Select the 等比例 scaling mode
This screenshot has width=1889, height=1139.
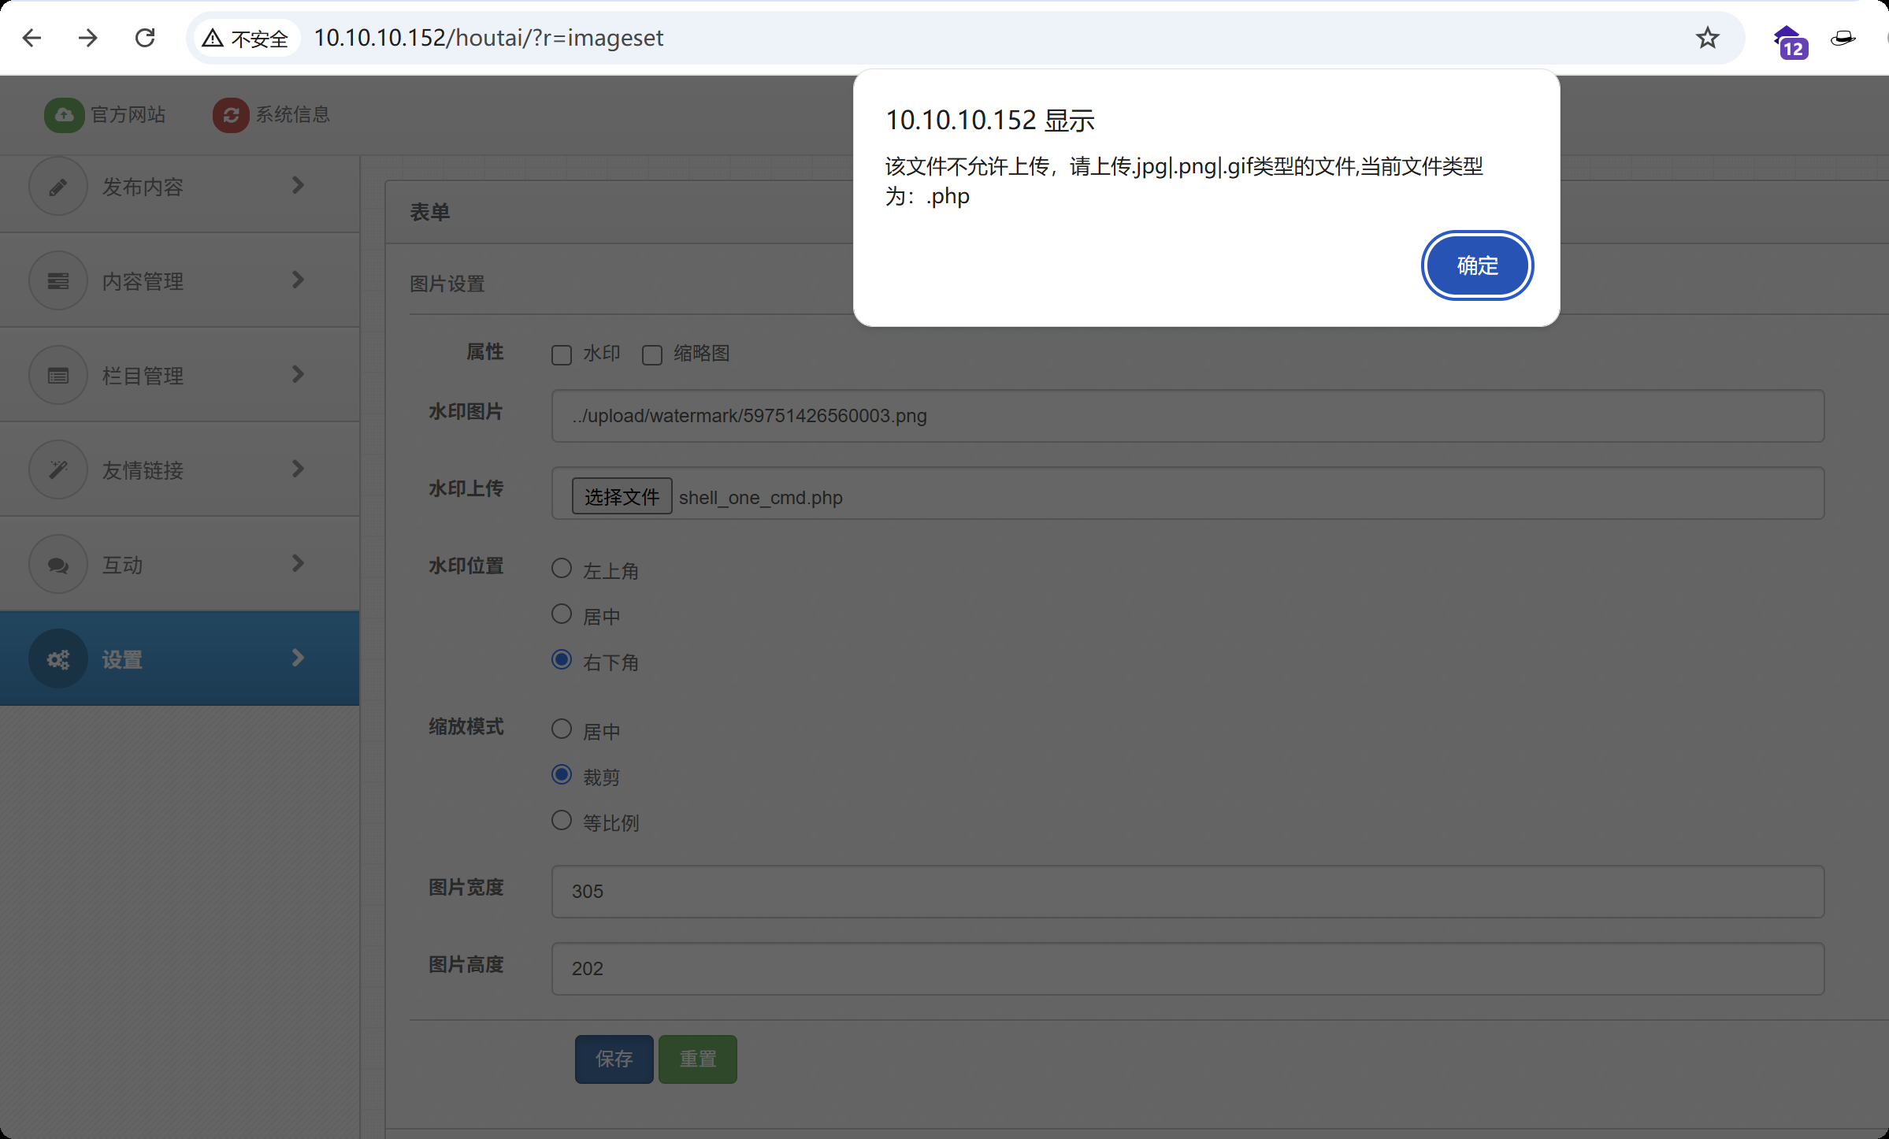click(562, 821)
